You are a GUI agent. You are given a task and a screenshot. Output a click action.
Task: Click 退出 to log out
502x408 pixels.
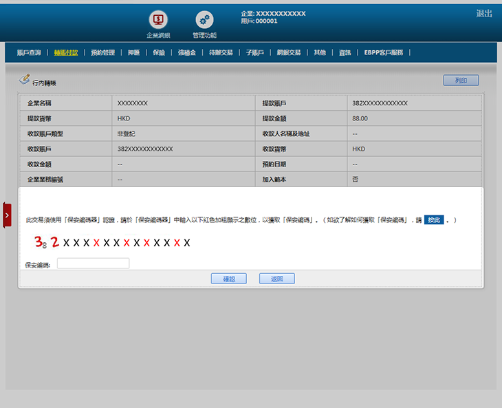click(483, 14)
